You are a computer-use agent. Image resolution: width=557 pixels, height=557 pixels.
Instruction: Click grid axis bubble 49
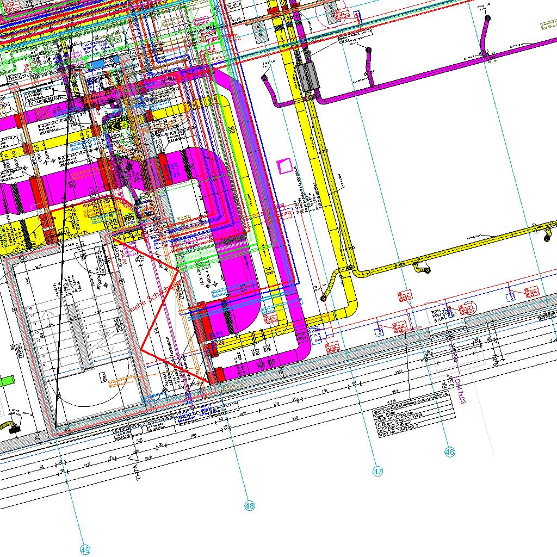point(85,550)
